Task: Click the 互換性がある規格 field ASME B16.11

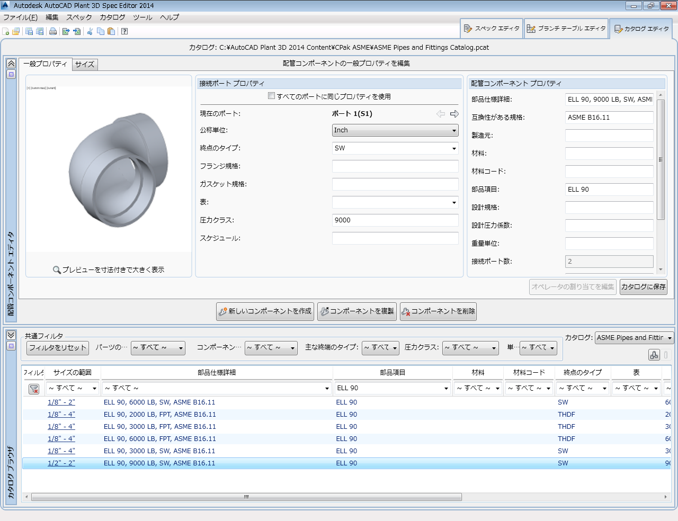Action: tap(609, 118)
